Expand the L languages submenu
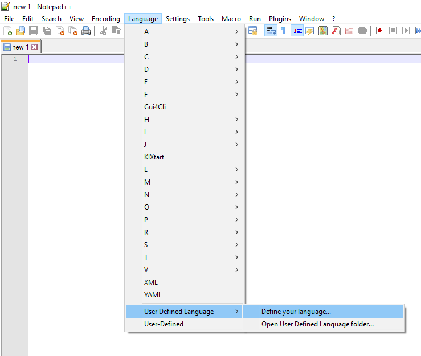Screen dimensions: 421x356 [185, 170]
